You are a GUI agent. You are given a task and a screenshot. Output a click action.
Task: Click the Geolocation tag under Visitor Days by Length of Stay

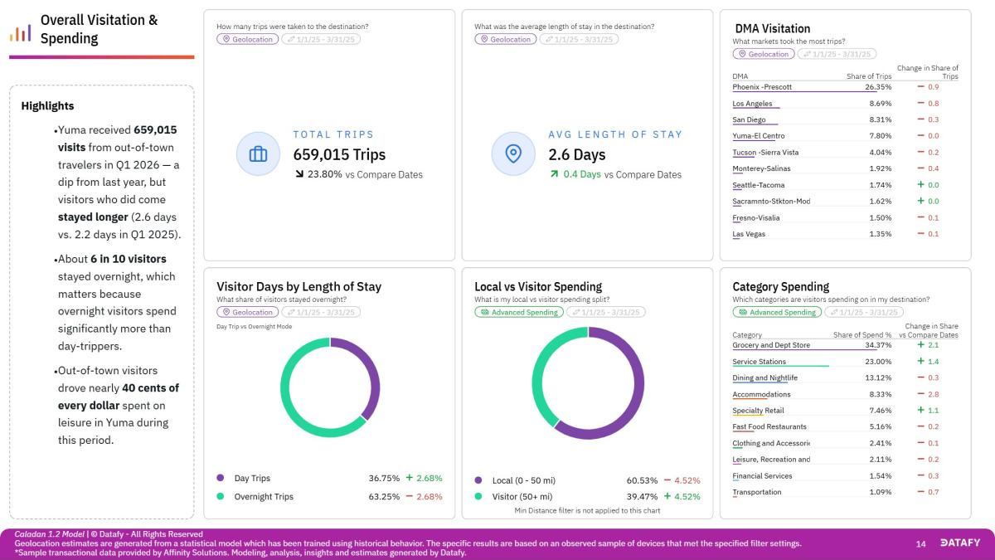click(247, 312)
